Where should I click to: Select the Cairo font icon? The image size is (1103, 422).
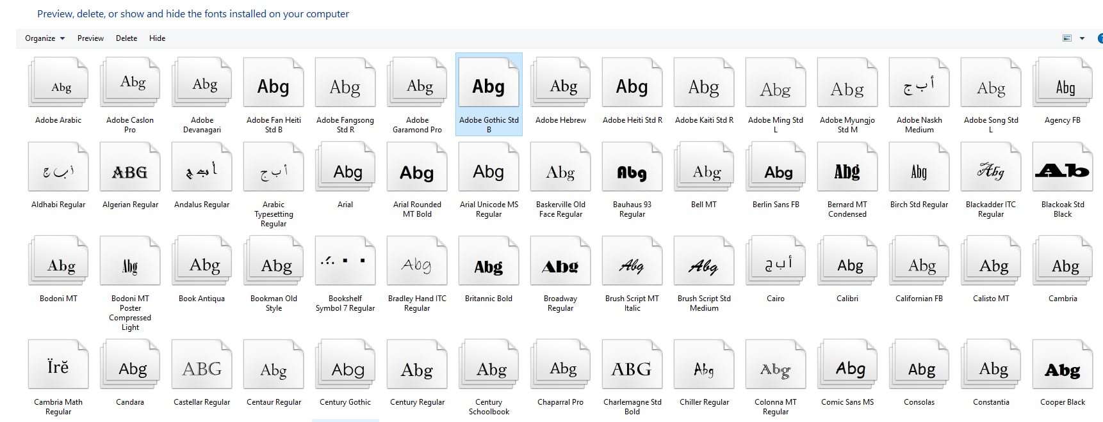pyautogui.click(x=776, y=261)
